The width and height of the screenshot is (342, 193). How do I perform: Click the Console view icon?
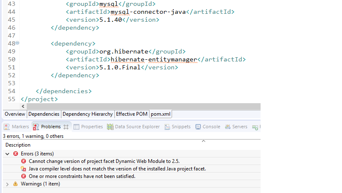[x=198, y=127]
